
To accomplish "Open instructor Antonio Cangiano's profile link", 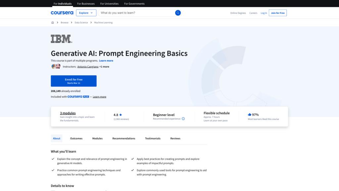I will point(88,67).
